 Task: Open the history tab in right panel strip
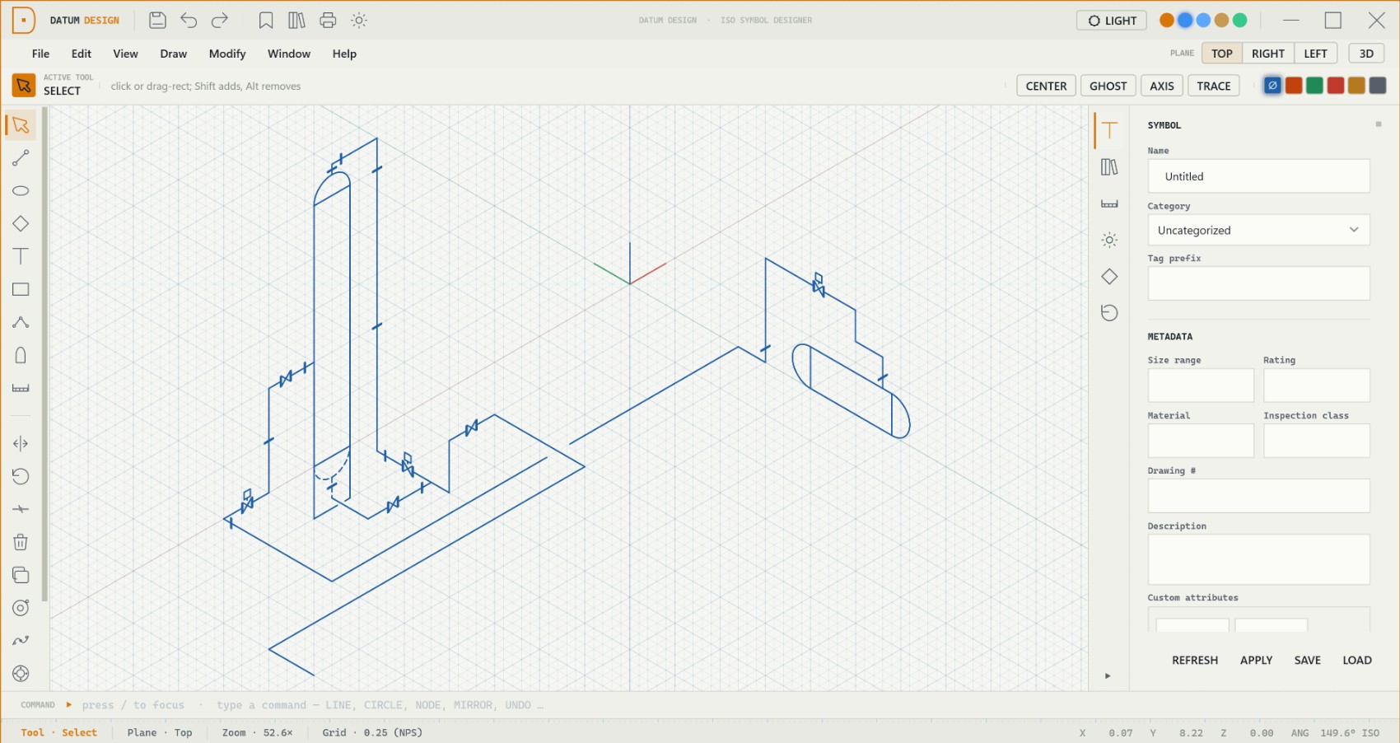[x=1109, y=313]
